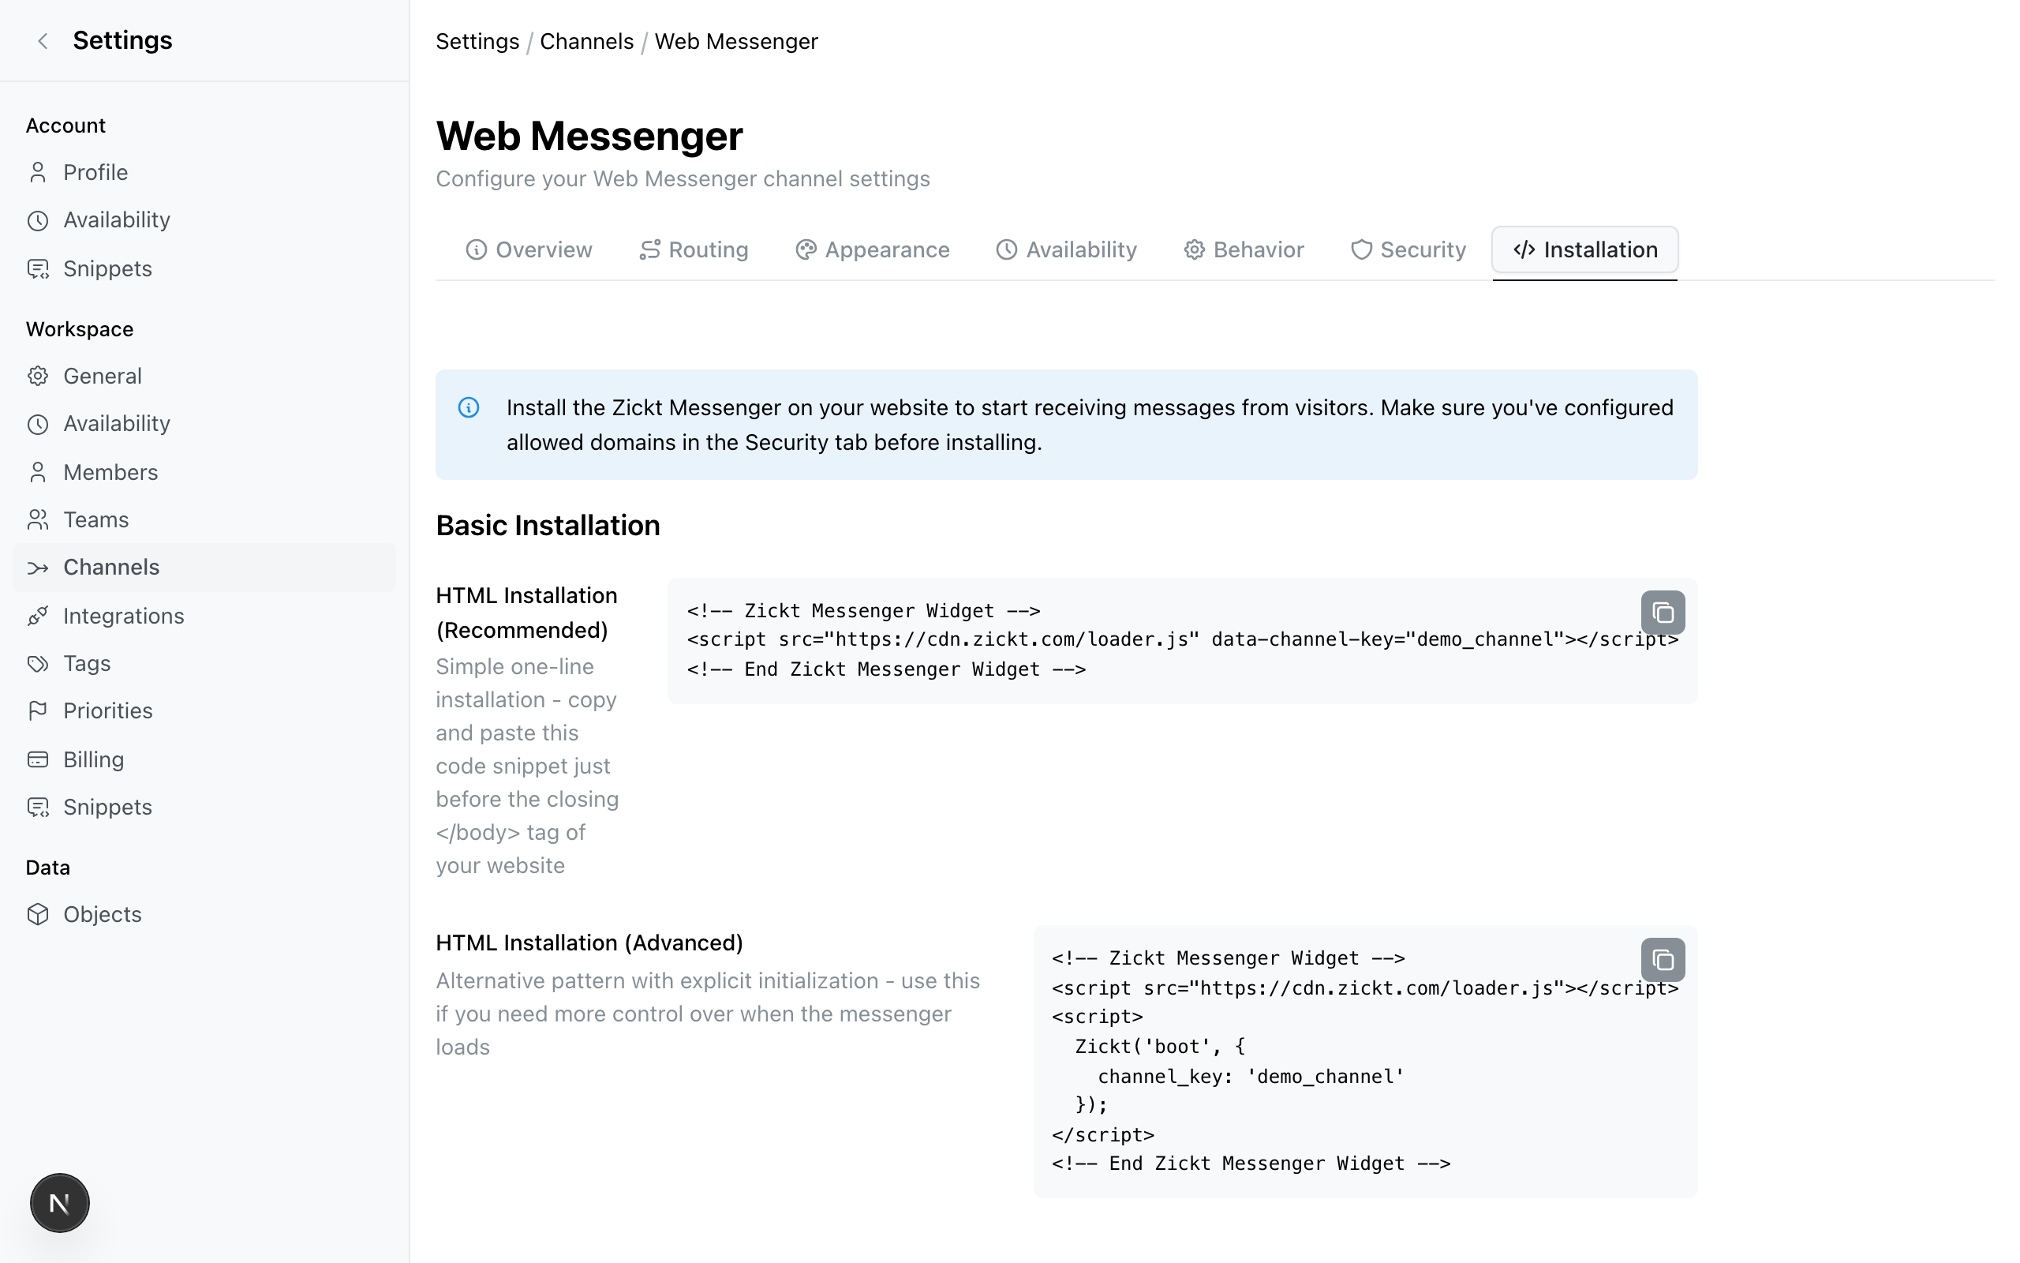Click the Members person icon

tap(38, 472)
